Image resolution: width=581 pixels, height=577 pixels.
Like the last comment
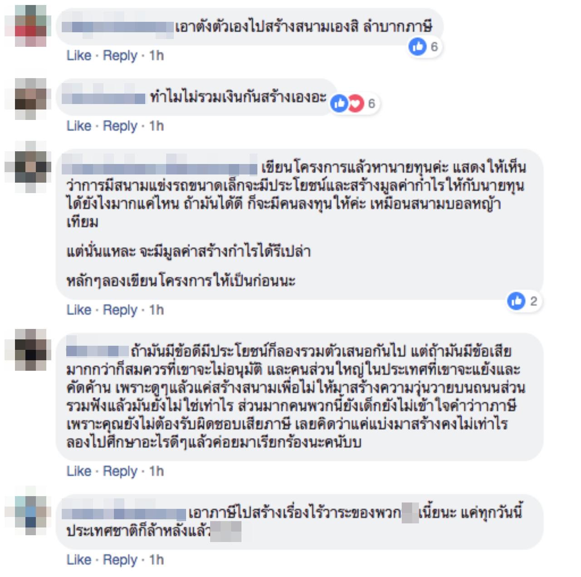(x=79, y=560)
